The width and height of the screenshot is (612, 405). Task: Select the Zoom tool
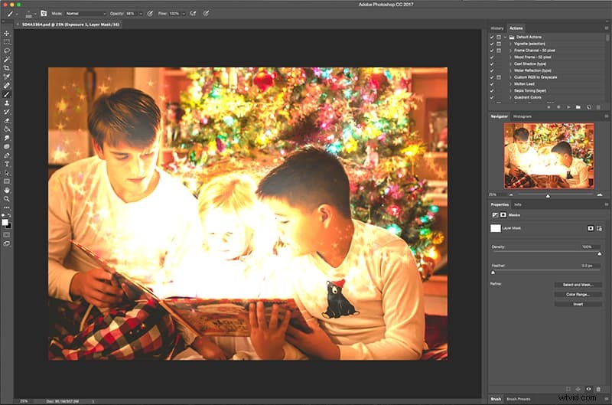click(x=7, y=199)
